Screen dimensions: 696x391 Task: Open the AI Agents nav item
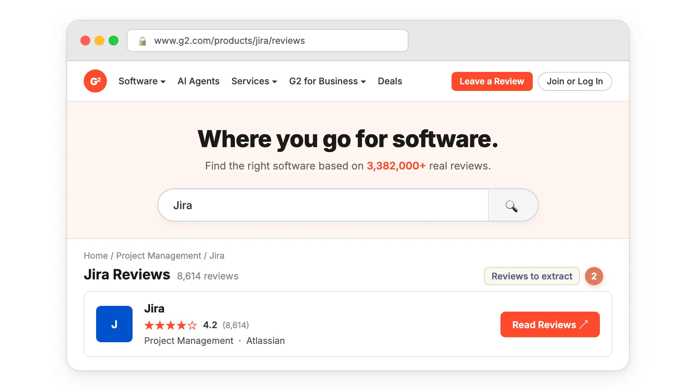pyautogui.click(x=198, y=81)
